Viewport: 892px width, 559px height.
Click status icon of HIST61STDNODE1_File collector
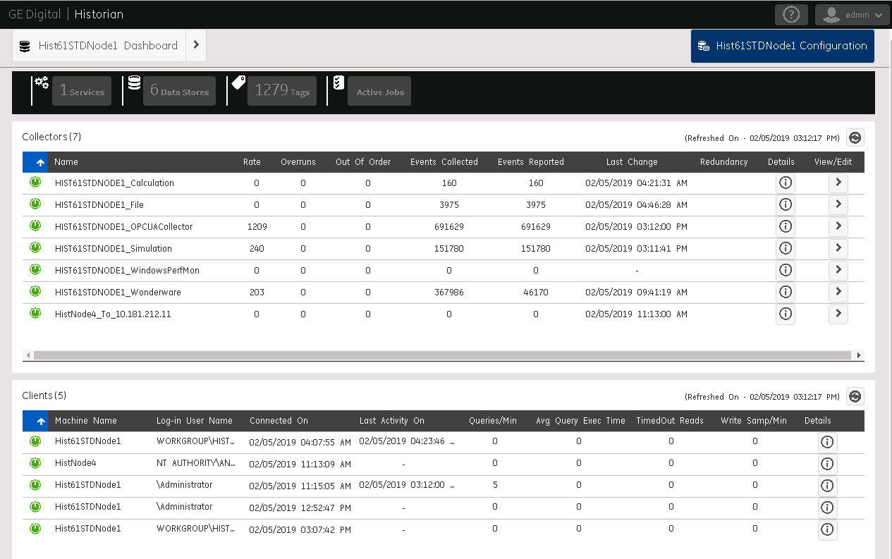click(x=35, y=204)
